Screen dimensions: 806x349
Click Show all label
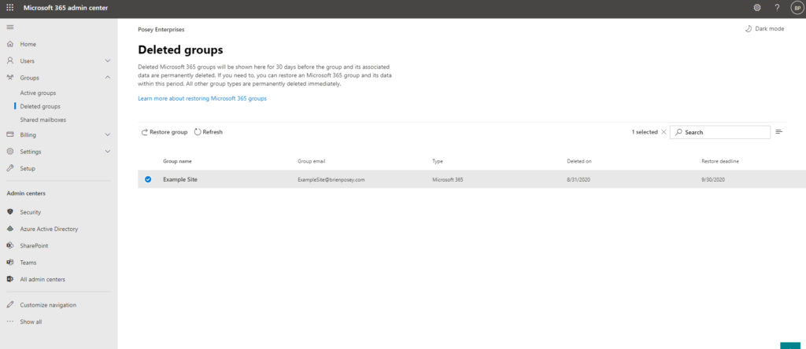coord(31,321)
